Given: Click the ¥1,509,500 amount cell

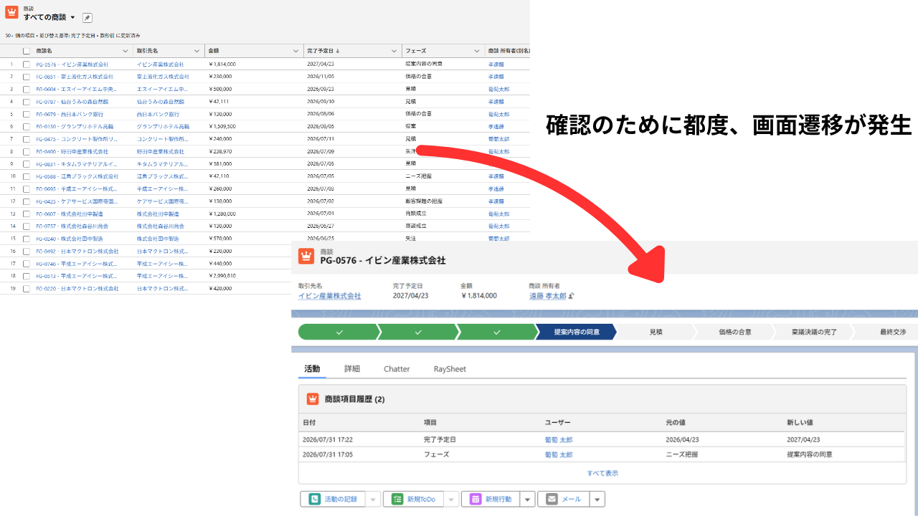Looking at the screenshot, I should (x=222, y=127).
